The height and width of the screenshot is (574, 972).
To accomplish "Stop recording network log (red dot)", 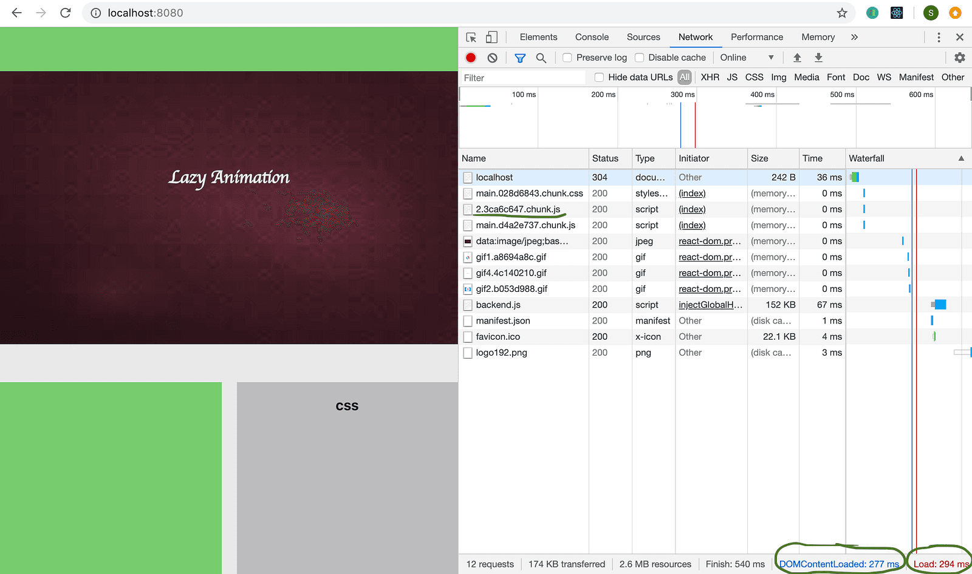I will click(x=471, y=58).
